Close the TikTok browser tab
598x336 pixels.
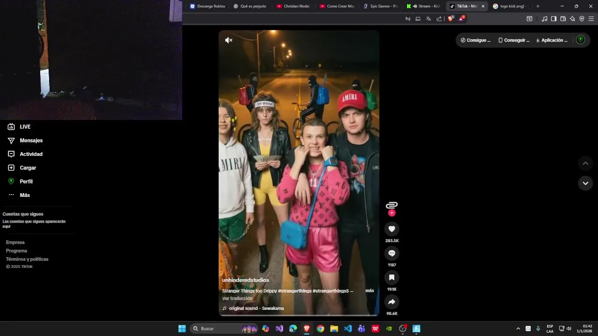(x=483, y=6)
